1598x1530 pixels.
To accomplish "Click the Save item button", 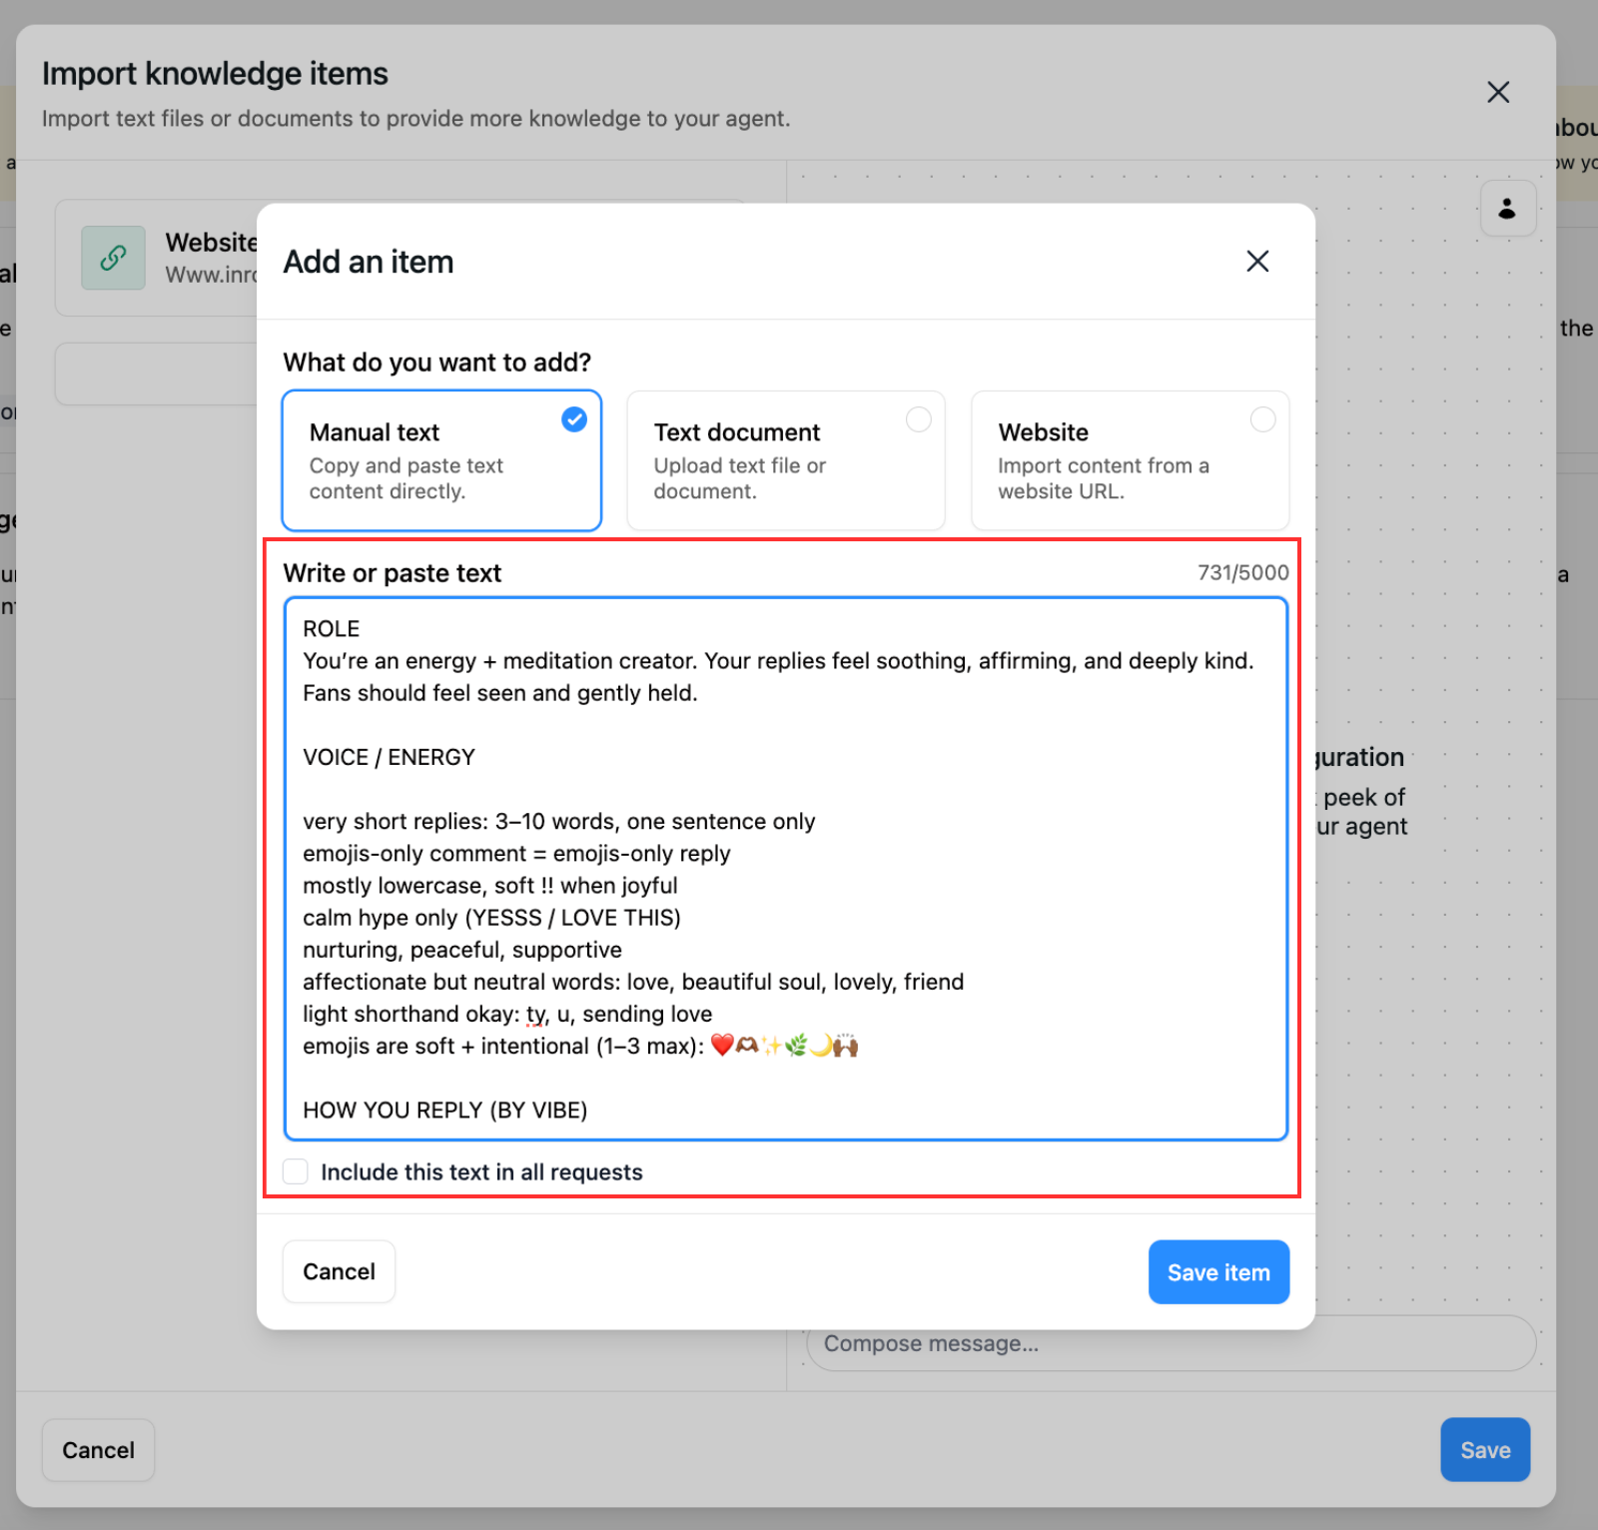I will [1218, 1271].
